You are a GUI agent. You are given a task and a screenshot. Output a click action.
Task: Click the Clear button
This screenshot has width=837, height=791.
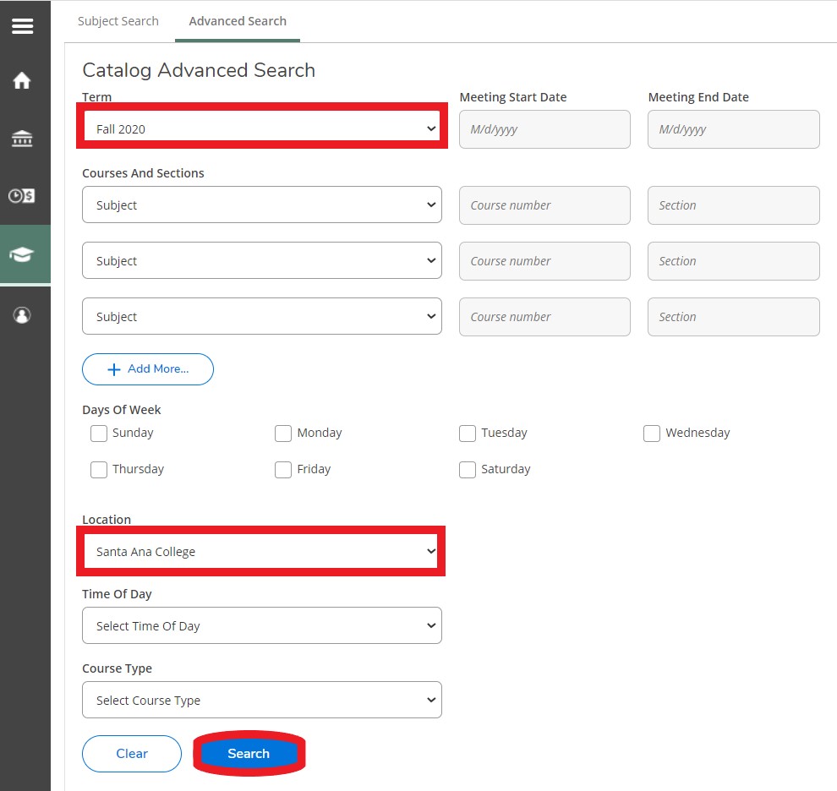tap(132, 754)
